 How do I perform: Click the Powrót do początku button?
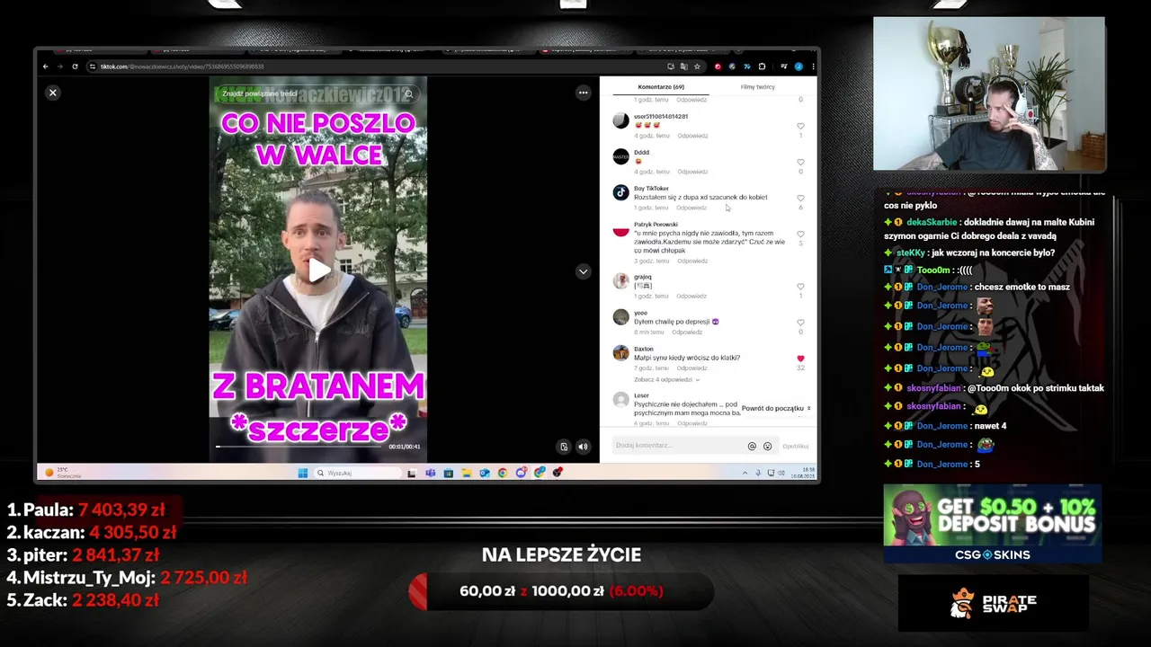point(776,408)
